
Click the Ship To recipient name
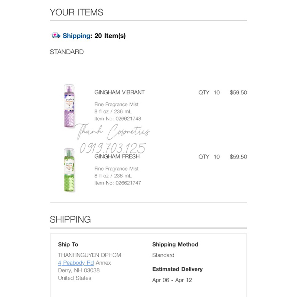(89, 255)
